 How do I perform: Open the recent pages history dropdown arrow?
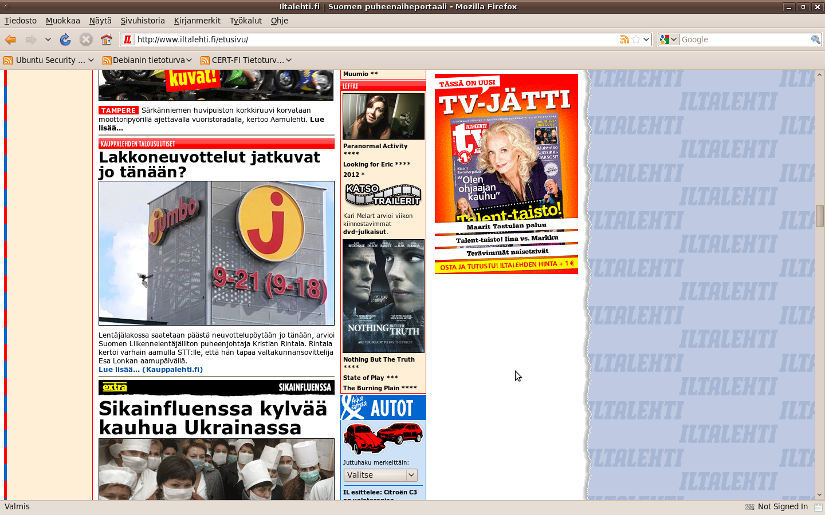point(48,39)
